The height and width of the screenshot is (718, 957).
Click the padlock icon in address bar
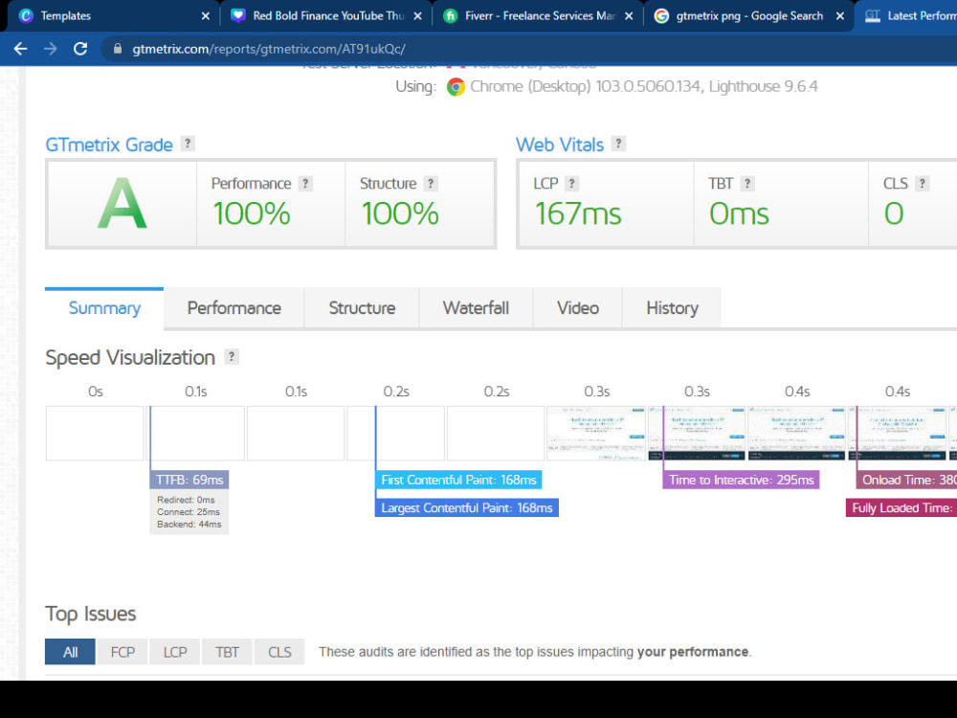[118, 49]
